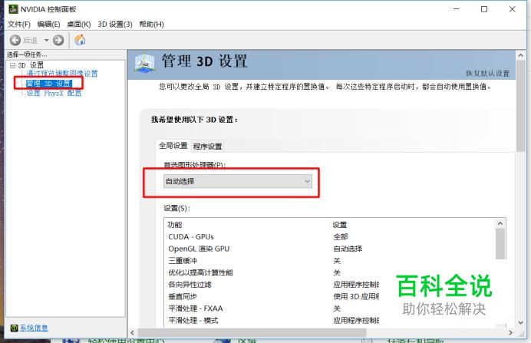The image size is (531, 343).
Task: Collapse the 3D 设置 tree node
Action: (12, 65)
